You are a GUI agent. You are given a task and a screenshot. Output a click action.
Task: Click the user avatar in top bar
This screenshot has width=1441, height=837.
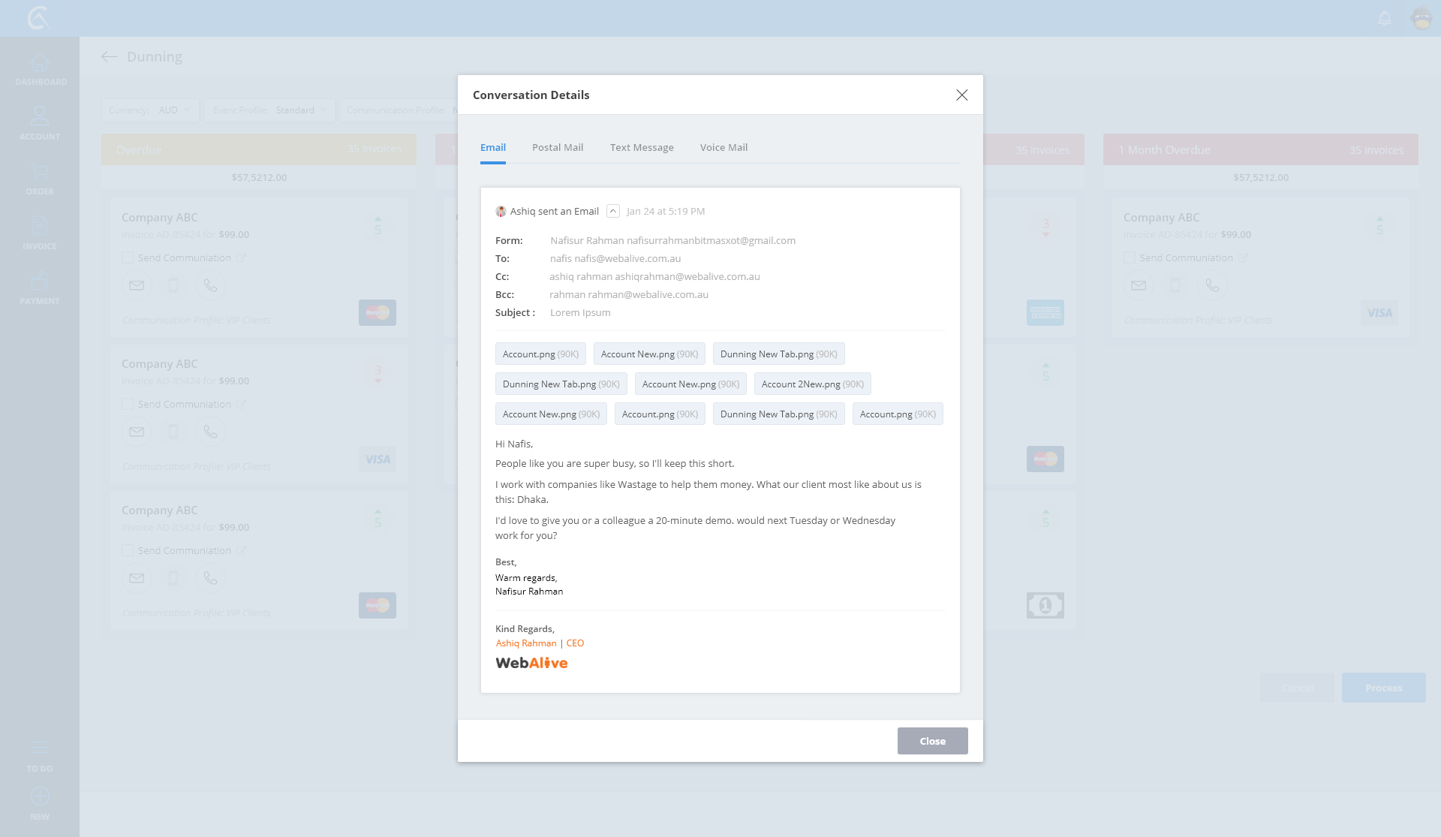point(1421,18)
